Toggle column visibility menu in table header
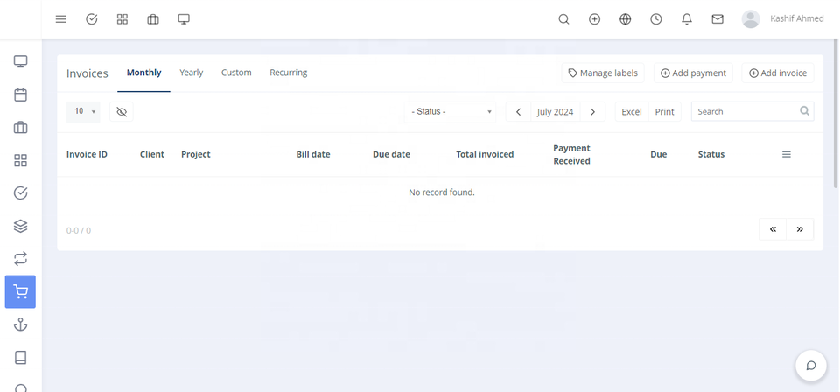840x392 pixels. [x=786, y=155]
